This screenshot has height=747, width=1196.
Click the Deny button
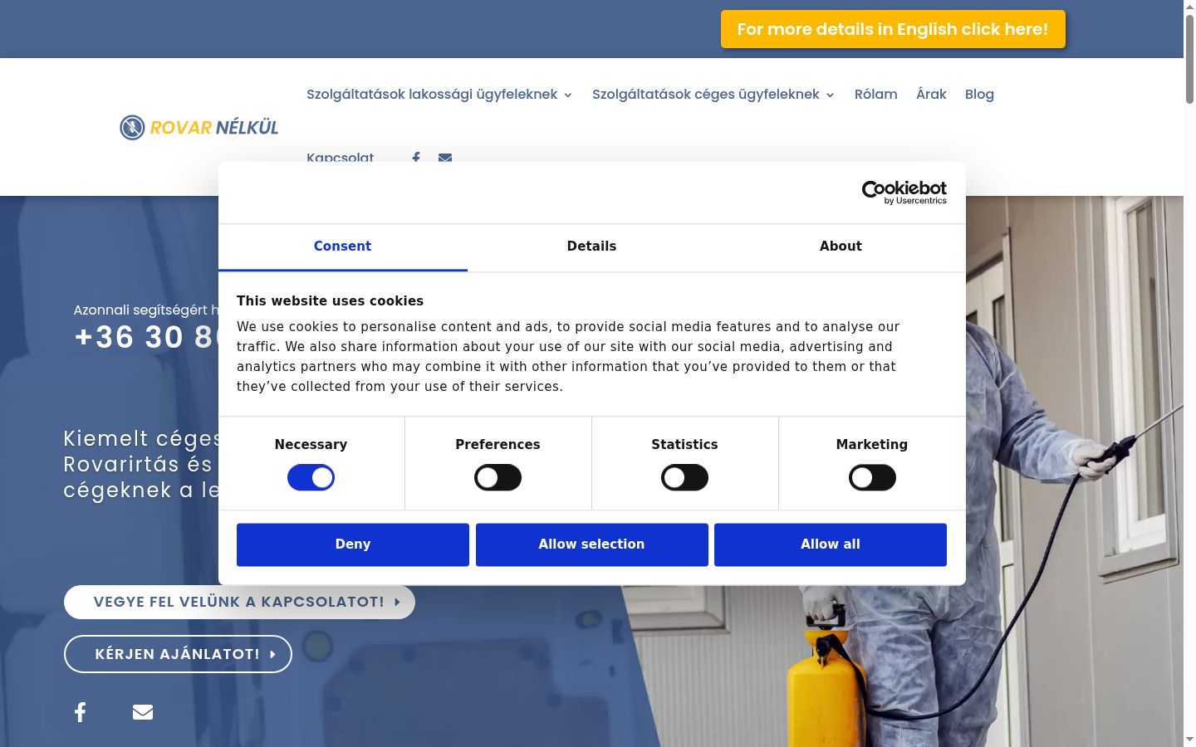point(353,544)
